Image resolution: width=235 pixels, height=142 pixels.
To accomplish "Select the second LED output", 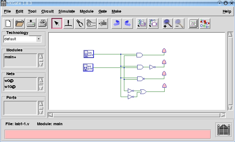I will (x=164, y=62).
